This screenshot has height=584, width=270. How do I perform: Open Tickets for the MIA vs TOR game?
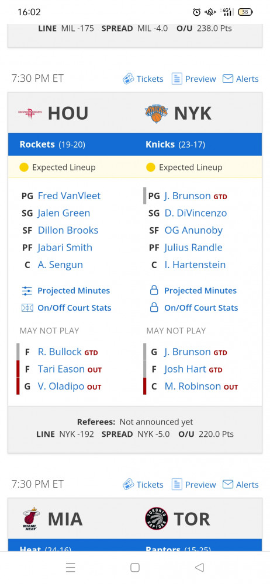pyautogui.click(x=143, y=485)
